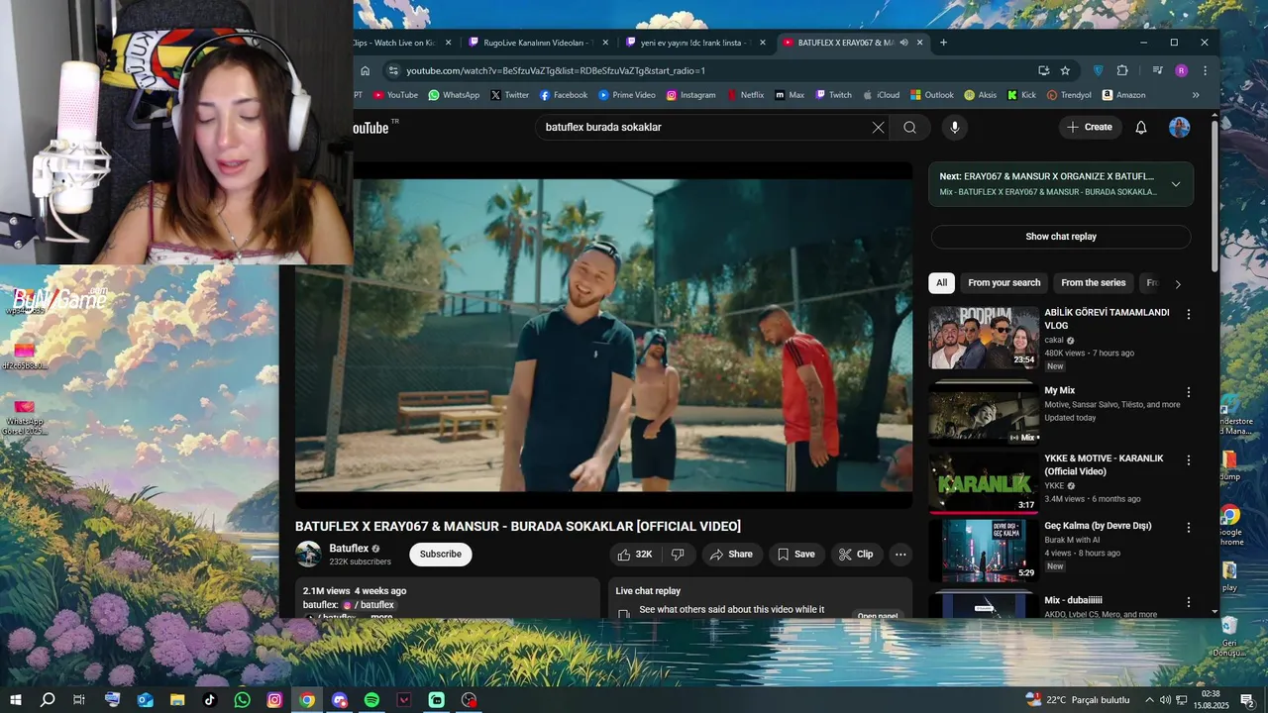Open the video's more actions menu
This screenshot has width=1268, height=713.
pyautogui.click(x=900, y=555)
